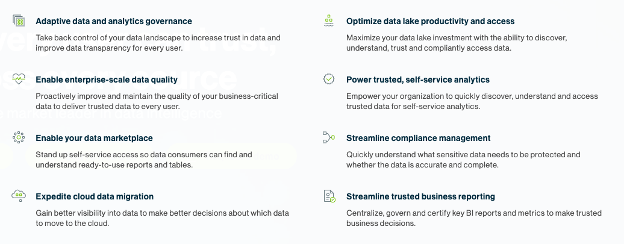Click the data marketplace circular icon

[x=19, y=137]
